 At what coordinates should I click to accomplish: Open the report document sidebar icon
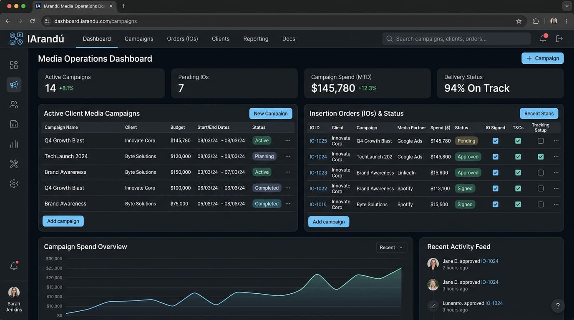pyautogui.click(x=14, y=124)
